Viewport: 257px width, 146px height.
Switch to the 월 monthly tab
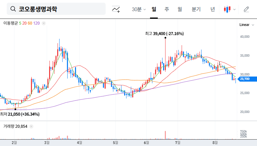click(180, 9)
